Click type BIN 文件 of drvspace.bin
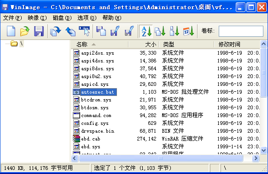The height and width of the screenshot is (174, 268). (x=173, y=131)
